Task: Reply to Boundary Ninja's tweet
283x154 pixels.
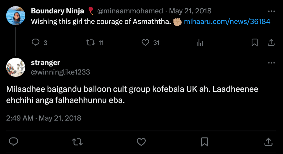Action: pos(36,42)
